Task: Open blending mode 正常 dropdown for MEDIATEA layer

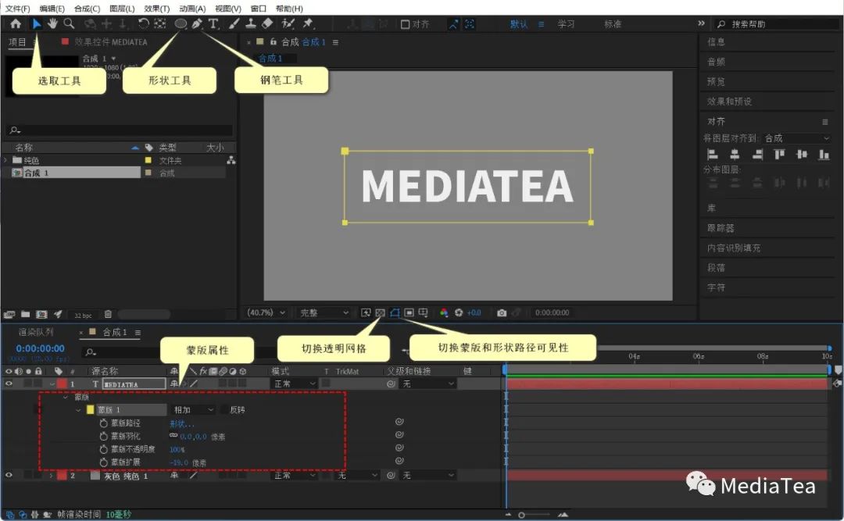Action: [x=293, y=384]
